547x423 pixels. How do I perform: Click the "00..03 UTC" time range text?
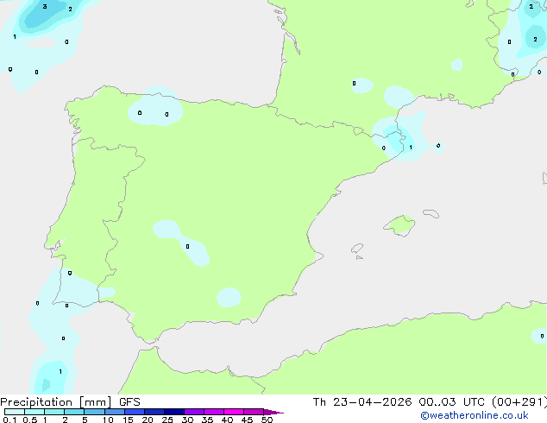(x=452, y=402)
